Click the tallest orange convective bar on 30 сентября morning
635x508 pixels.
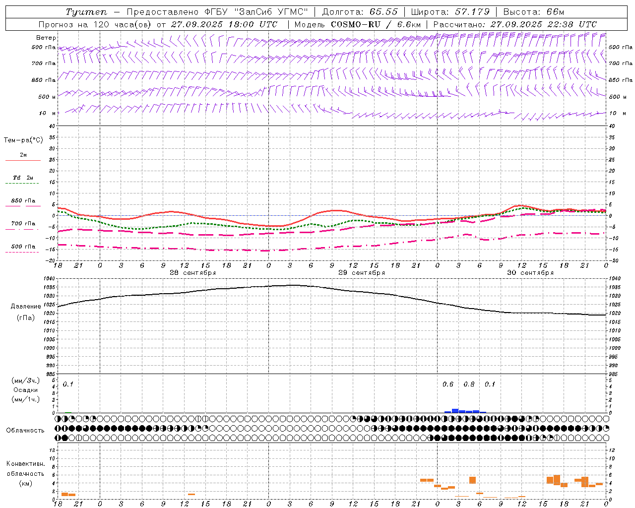click(x=472, y=480)
